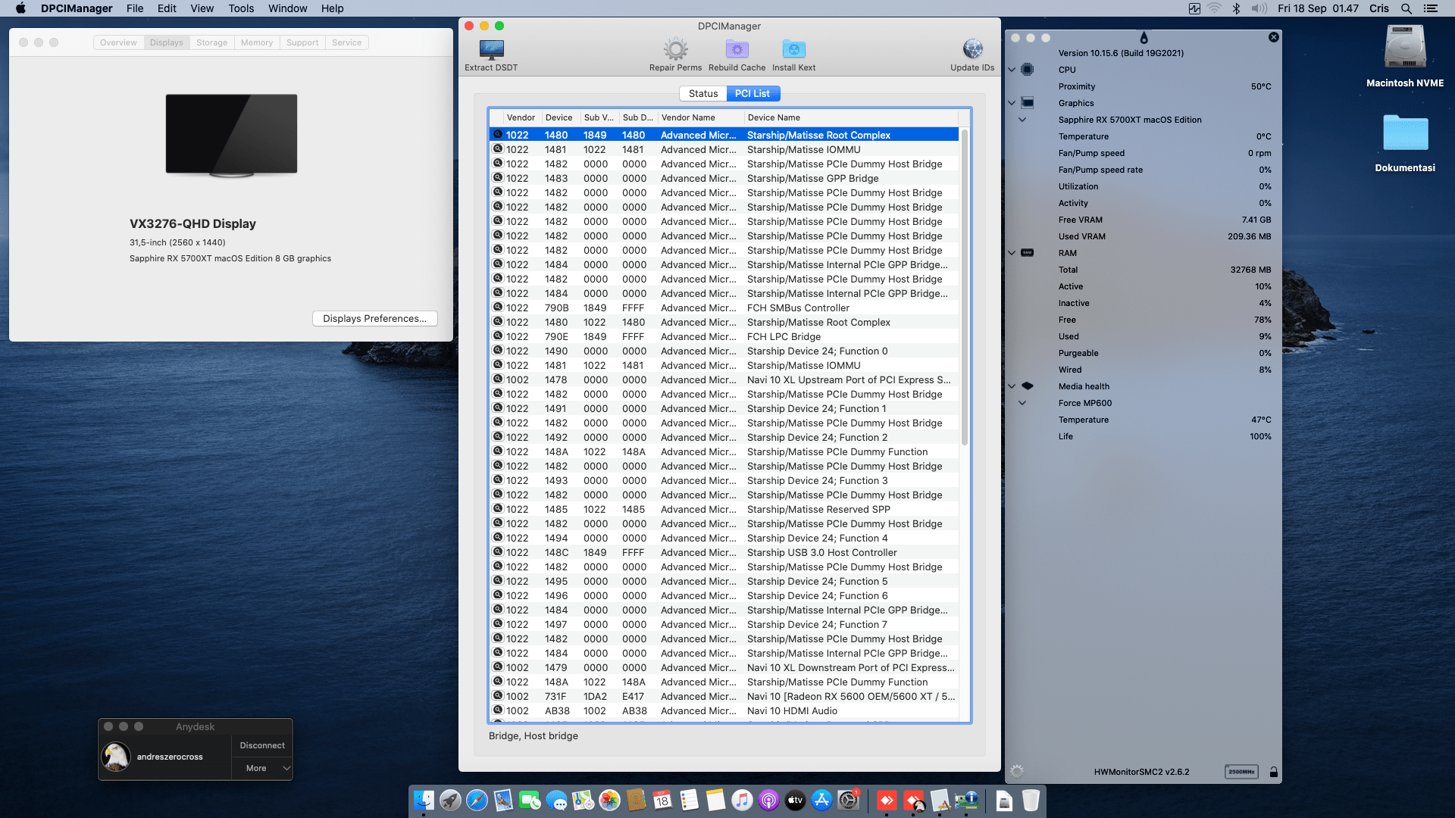Open the HWMonitorSMC2 gear settings icon

[1017, 771]
